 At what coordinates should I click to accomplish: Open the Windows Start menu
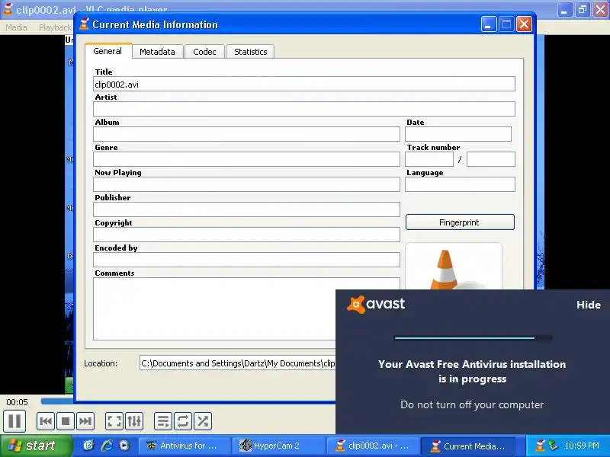pyautogui.click(x=36, y=446)
